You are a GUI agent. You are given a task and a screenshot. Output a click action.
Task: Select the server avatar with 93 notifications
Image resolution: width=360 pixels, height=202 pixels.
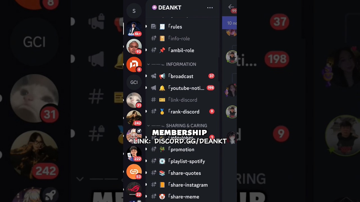pyautogui.click(x=134, y=47)
